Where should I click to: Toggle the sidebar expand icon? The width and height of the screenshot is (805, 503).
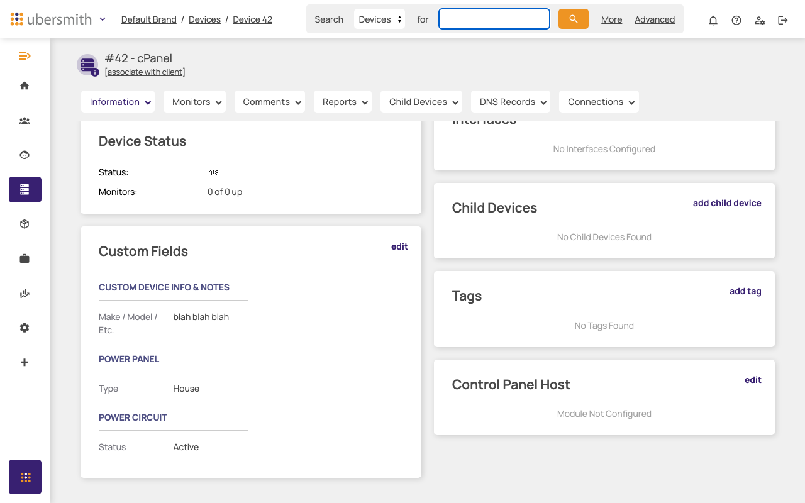[x=25, y=56]
